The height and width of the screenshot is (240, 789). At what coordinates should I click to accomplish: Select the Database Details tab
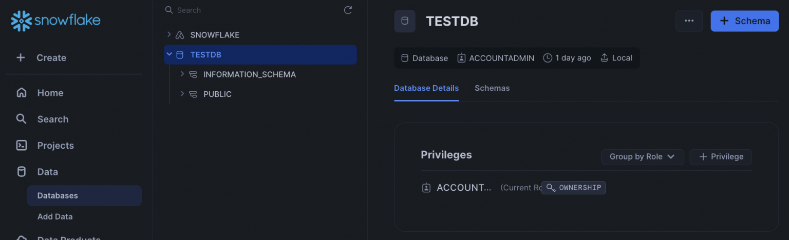pyautogui.click(x=426, y=88)
